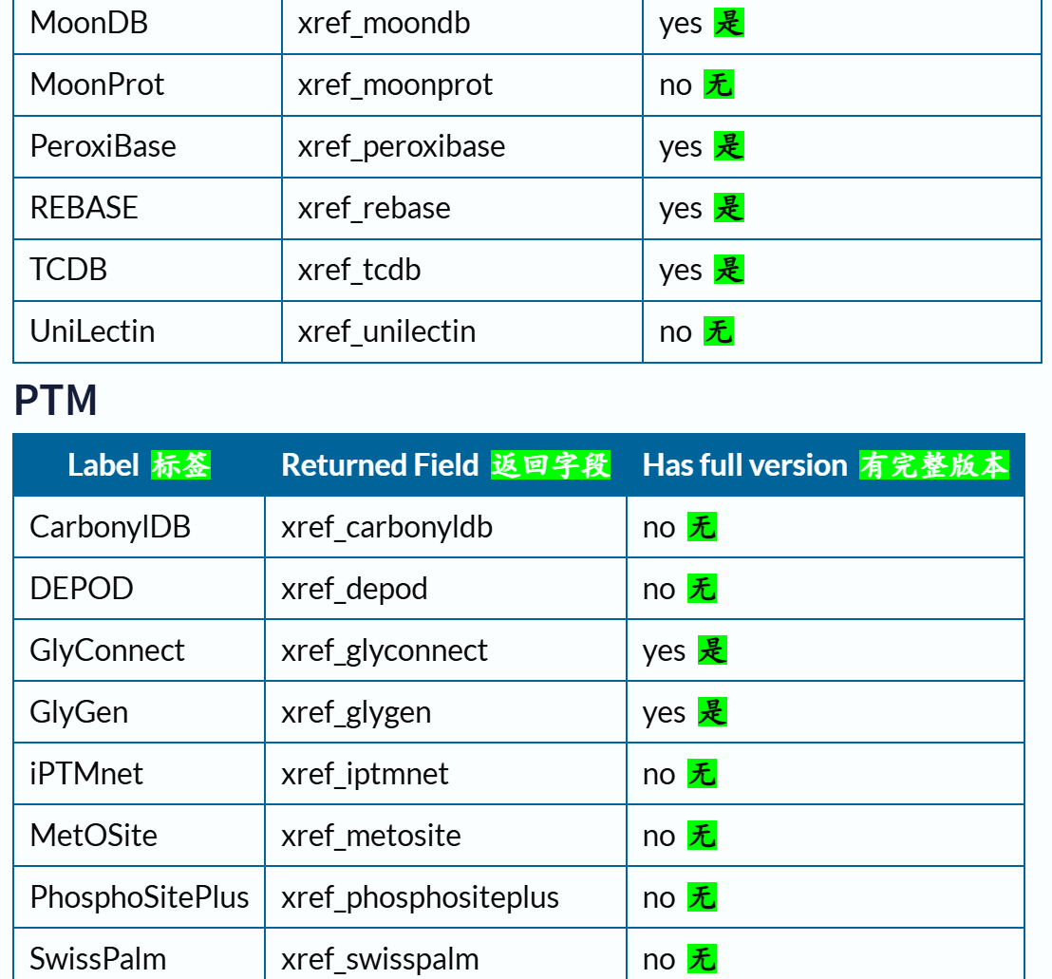Select the xref_moondb field text
This screenshot has width=1052, height=979.
(x=384, y=24)
